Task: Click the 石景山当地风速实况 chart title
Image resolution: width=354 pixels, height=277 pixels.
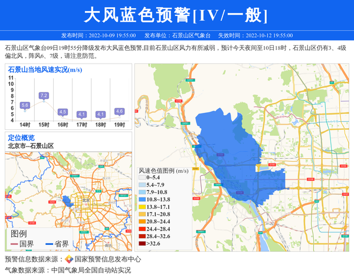Action: [x=45, y=70]
